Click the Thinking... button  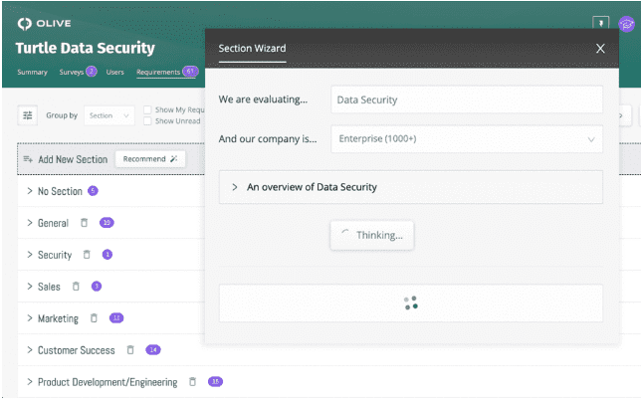[x=372, y=235]
